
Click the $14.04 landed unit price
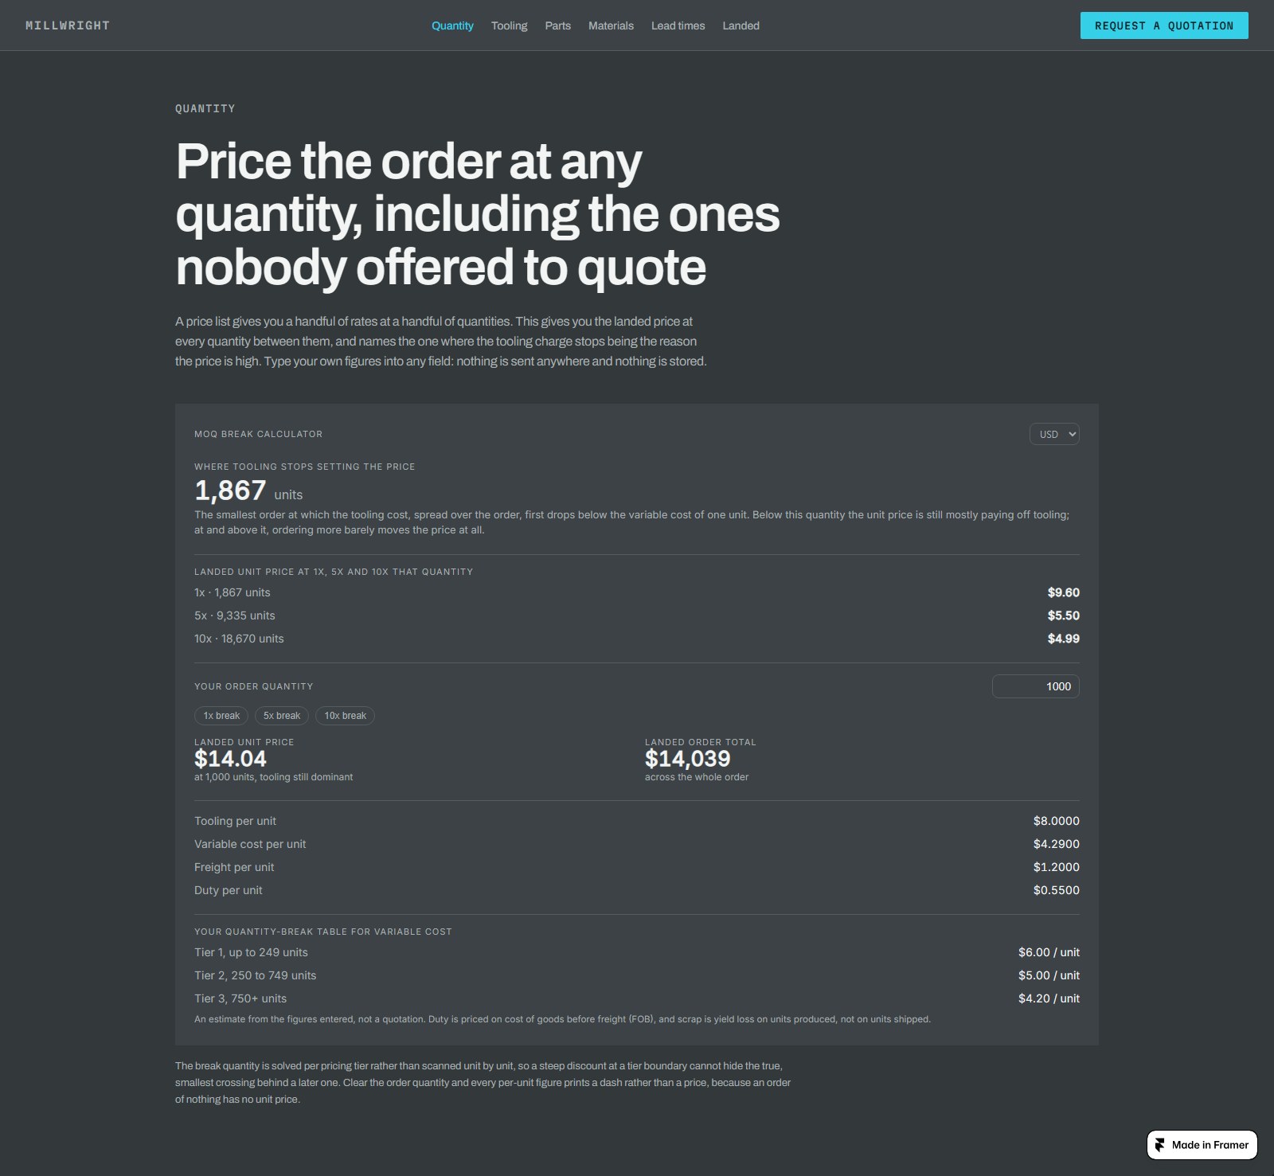click(230, 759)
